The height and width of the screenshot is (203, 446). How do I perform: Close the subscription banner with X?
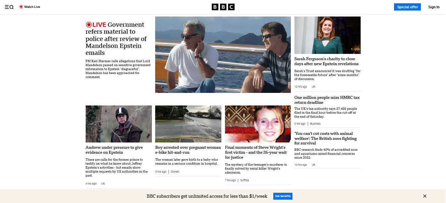click(x=425, y=196)
